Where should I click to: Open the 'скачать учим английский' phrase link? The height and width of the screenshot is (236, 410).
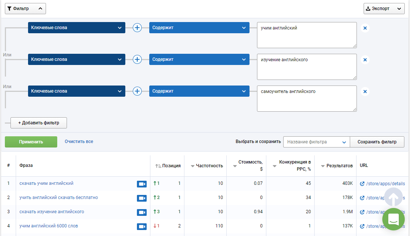(x=46, y=183)
